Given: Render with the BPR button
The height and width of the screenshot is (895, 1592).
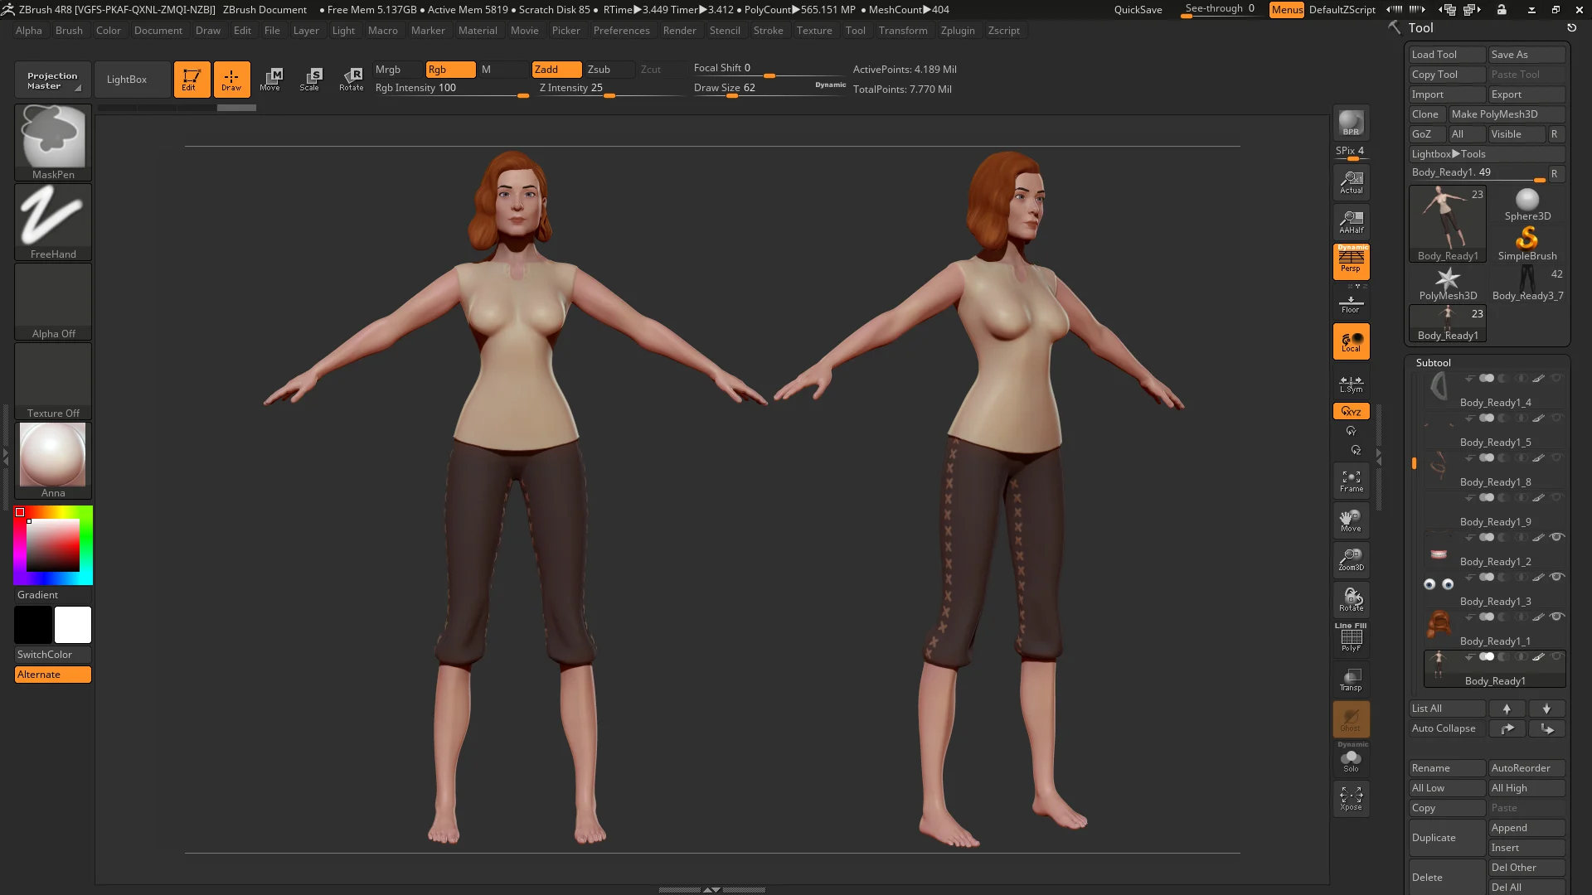Looking at the screenshot, I should 1351,123.
